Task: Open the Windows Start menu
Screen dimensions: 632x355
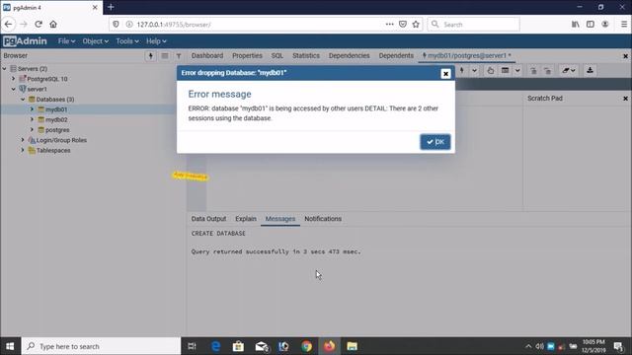Action: point(10,346)
